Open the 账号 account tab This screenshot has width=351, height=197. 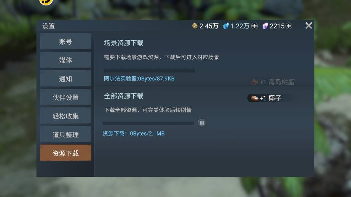65,41
